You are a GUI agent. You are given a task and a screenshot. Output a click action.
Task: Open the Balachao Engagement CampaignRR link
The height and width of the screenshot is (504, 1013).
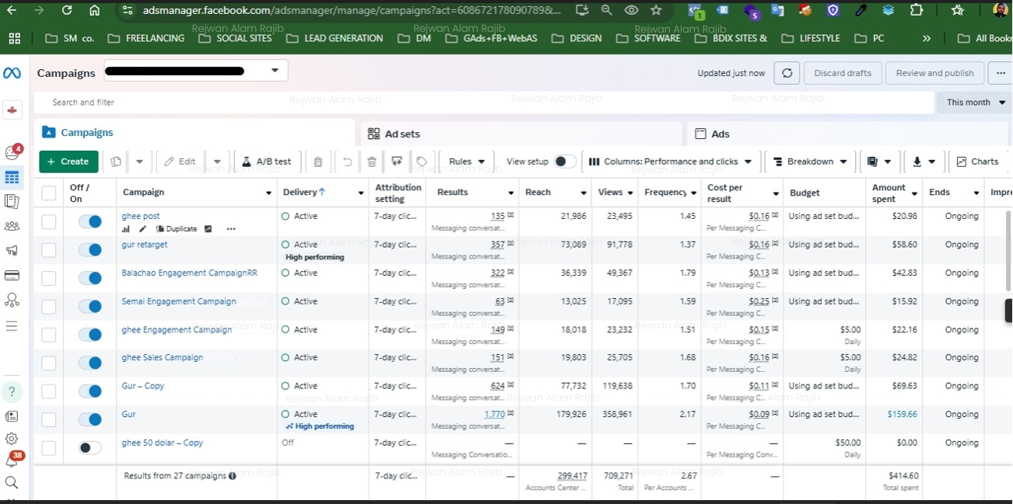pos(189,273)
